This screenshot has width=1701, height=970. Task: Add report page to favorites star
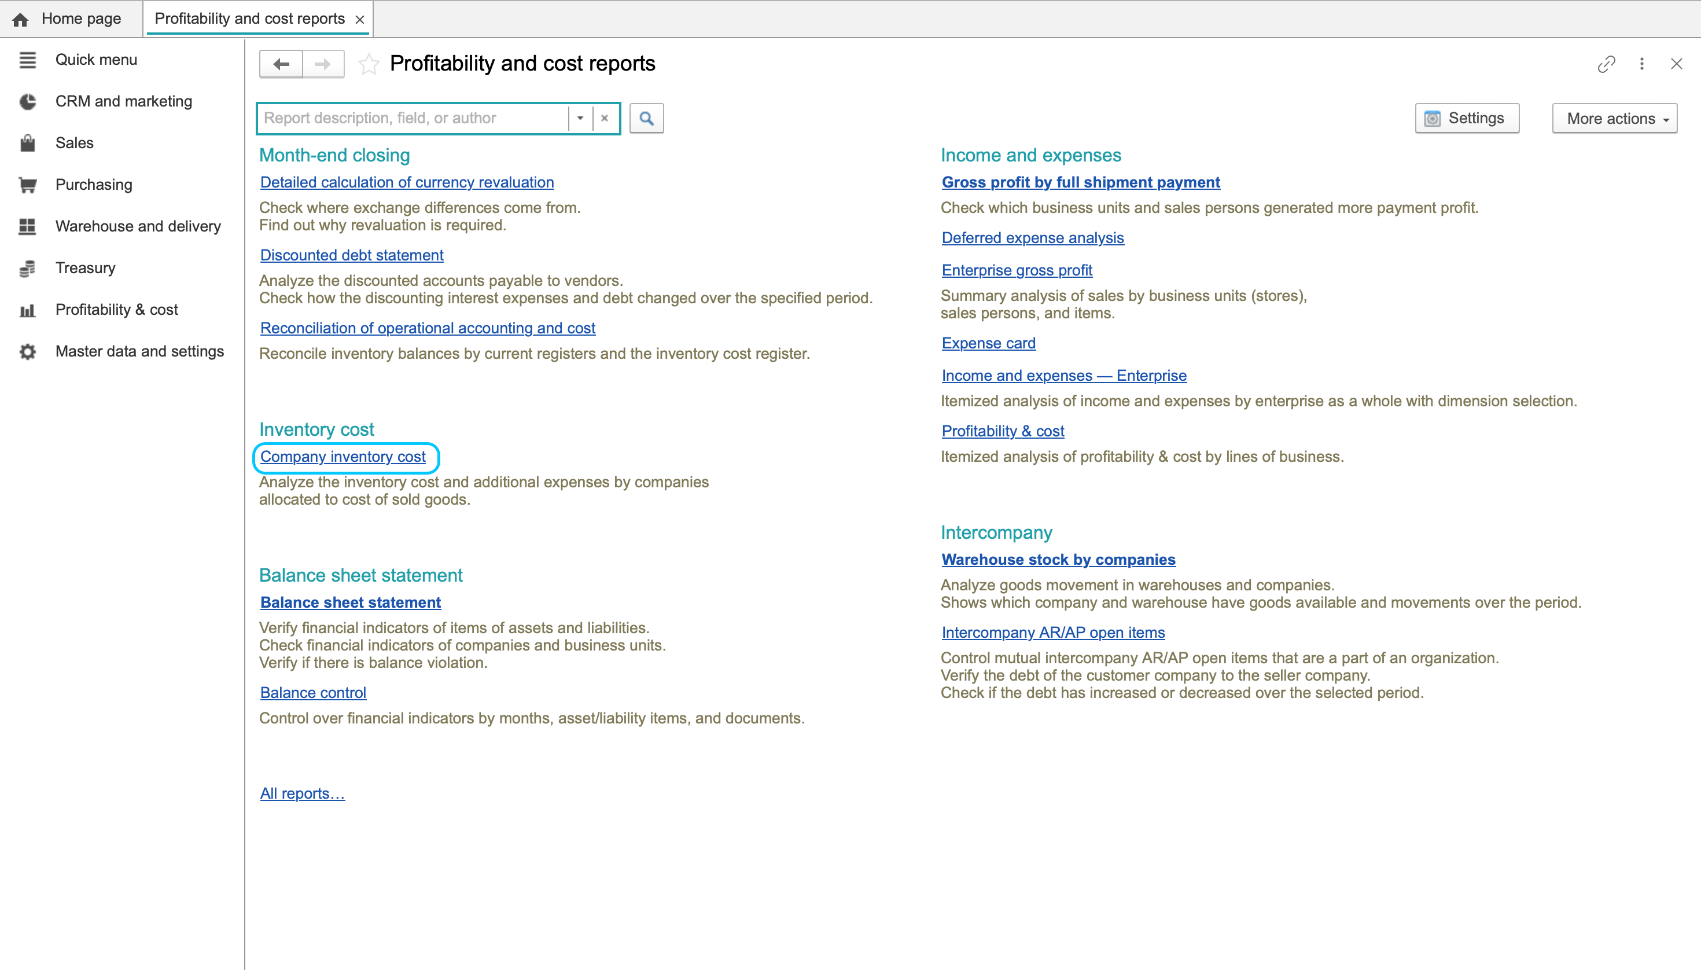[369, 64]
